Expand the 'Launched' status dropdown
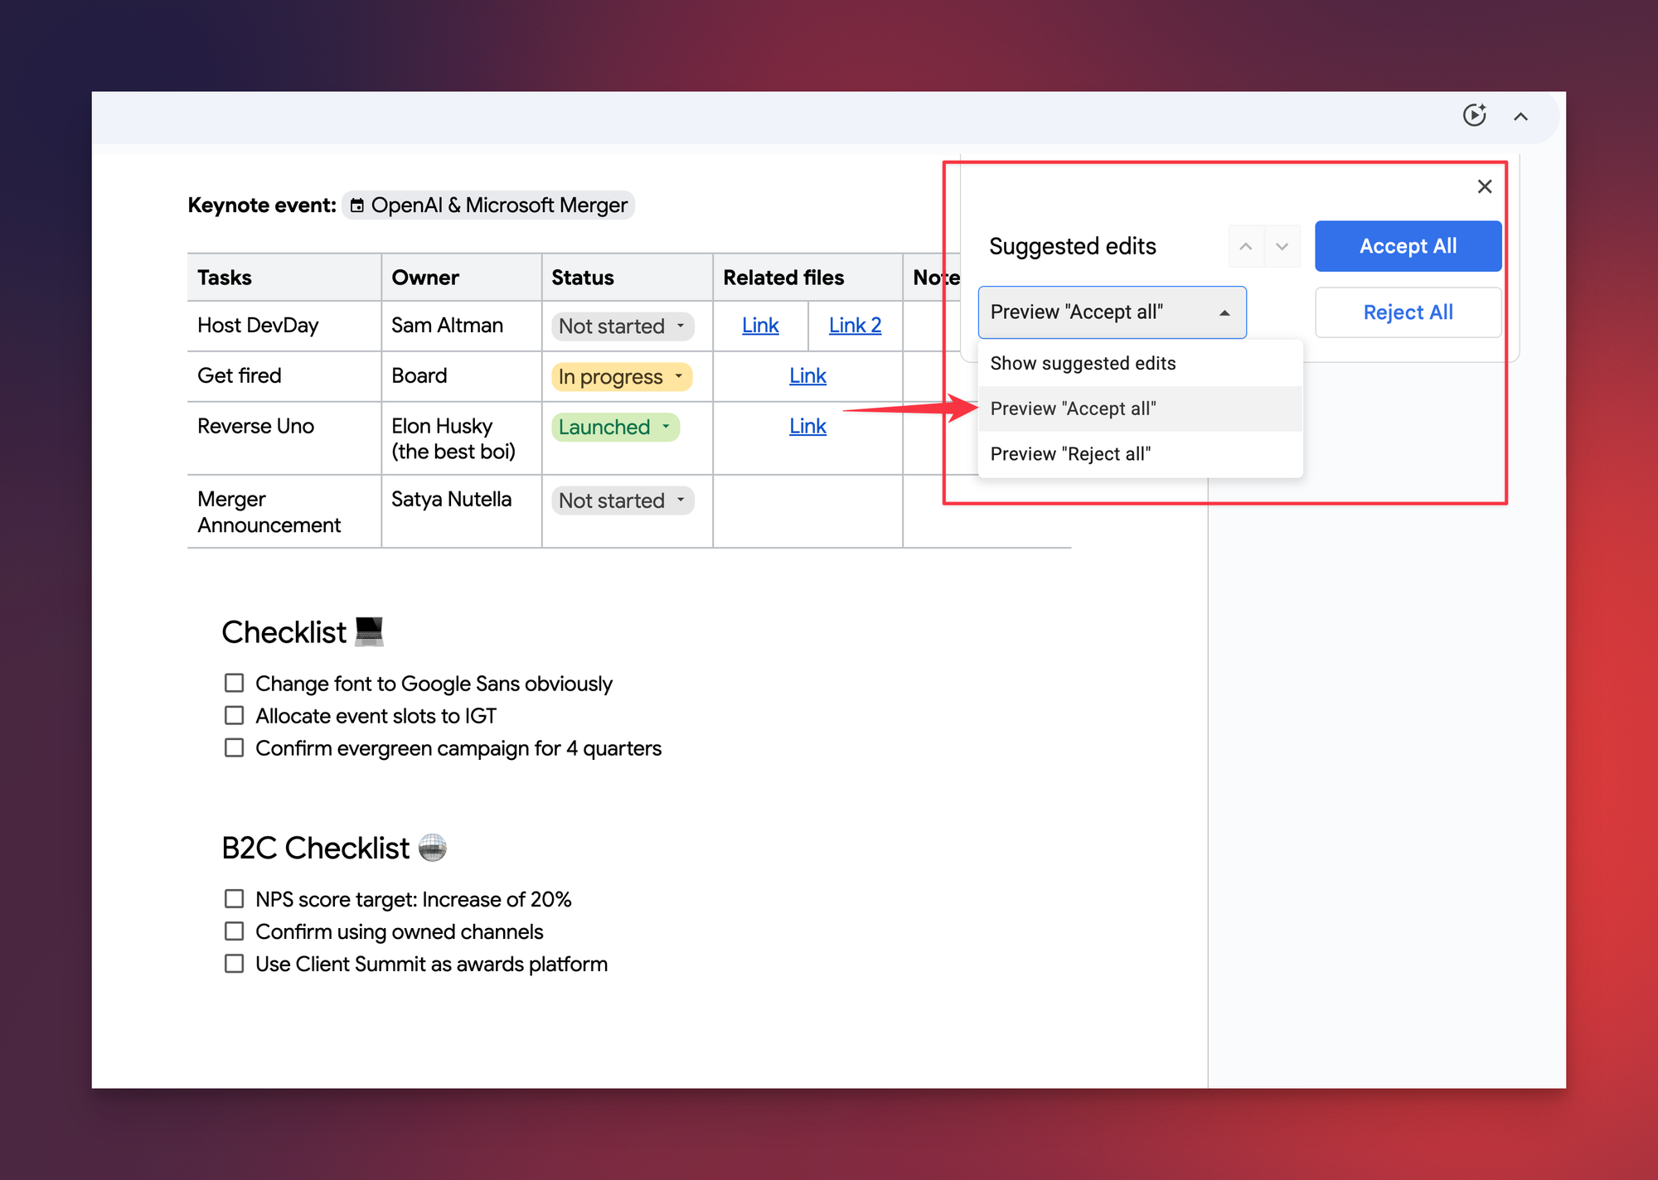 click(615, 428)
